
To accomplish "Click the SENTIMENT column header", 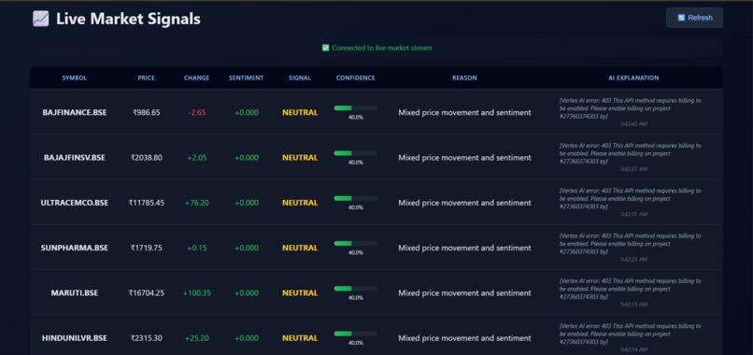I will coord(247,78).
